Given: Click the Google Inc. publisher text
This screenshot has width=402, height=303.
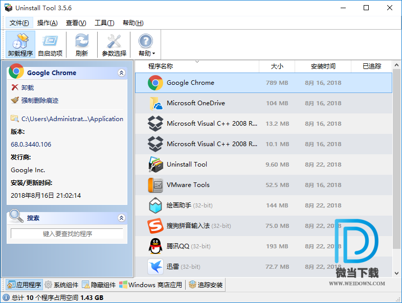Looking at the screenshot, I should tap(28, 170).
